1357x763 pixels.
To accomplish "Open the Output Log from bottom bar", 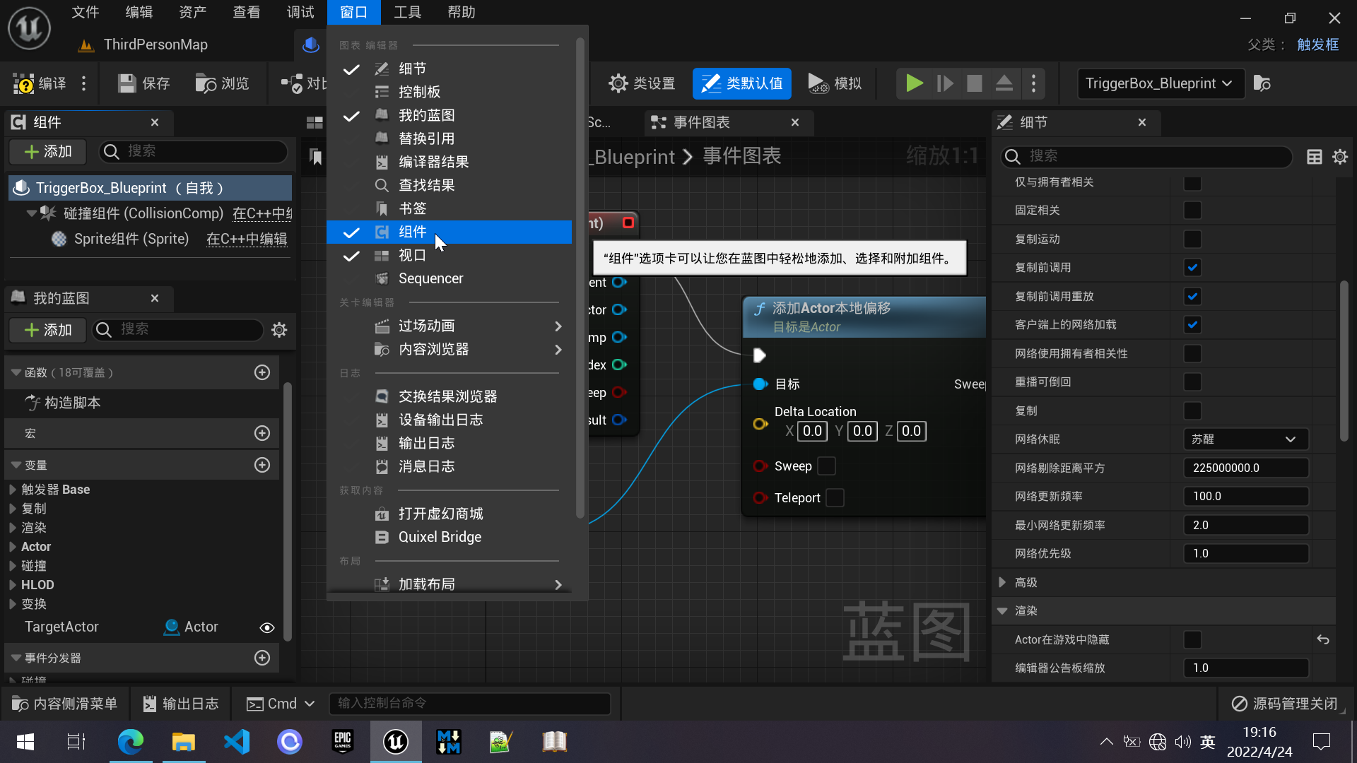I will pos(181,703).
